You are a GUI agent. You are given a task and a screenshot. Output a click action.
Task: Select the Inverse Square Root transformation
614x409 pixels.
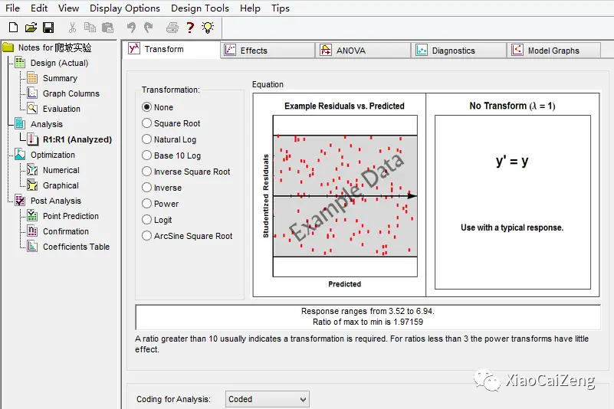[x=147, y=171]
